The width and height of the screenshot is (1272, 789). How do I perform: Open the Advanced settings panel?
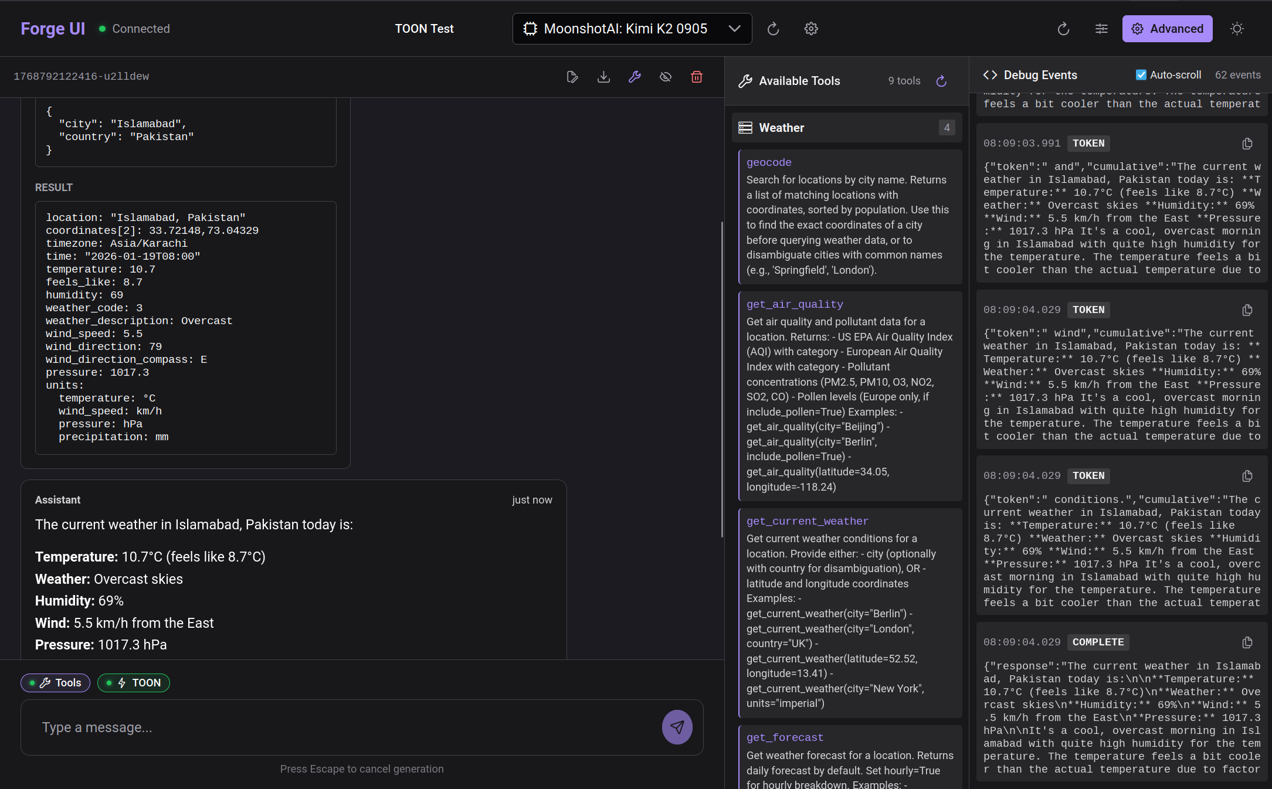[x=1167, y=28]
